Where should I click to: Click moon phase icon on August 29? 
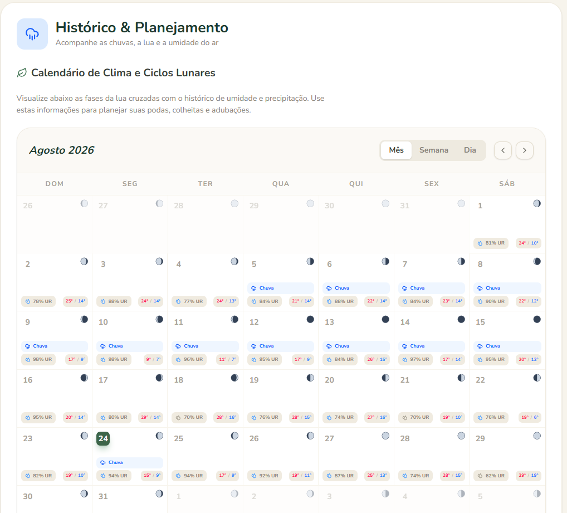536,436
